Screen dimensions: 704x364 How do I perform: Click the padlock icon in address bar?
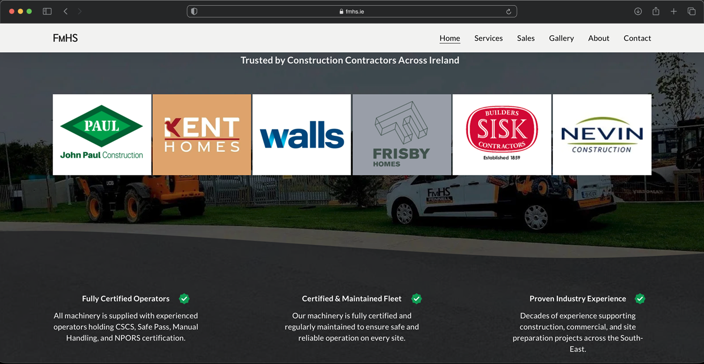click(341, 12)
